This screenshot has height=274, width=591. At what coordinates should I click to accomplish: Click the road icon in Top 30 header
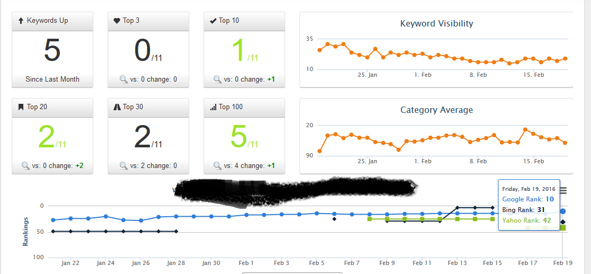117,107
